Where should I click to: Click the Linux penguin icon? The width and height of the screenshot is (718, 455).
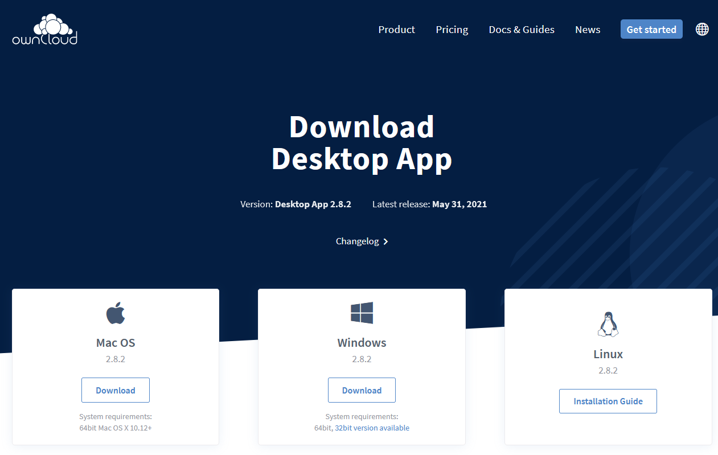coord(608,324)
